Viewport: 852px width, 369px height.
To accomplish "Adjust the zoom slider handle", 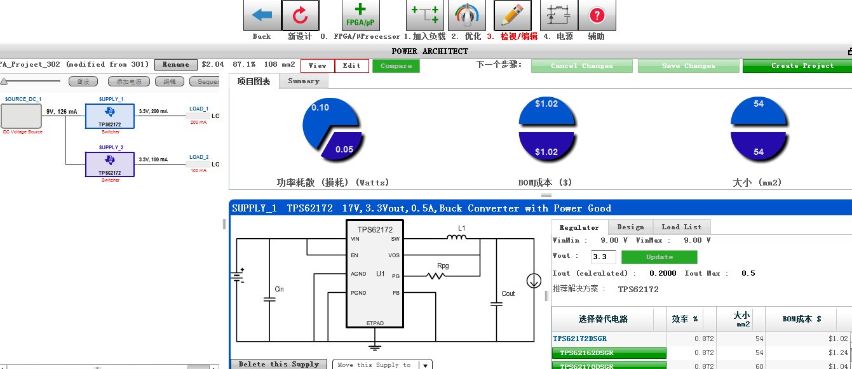I will pos(4,81).
